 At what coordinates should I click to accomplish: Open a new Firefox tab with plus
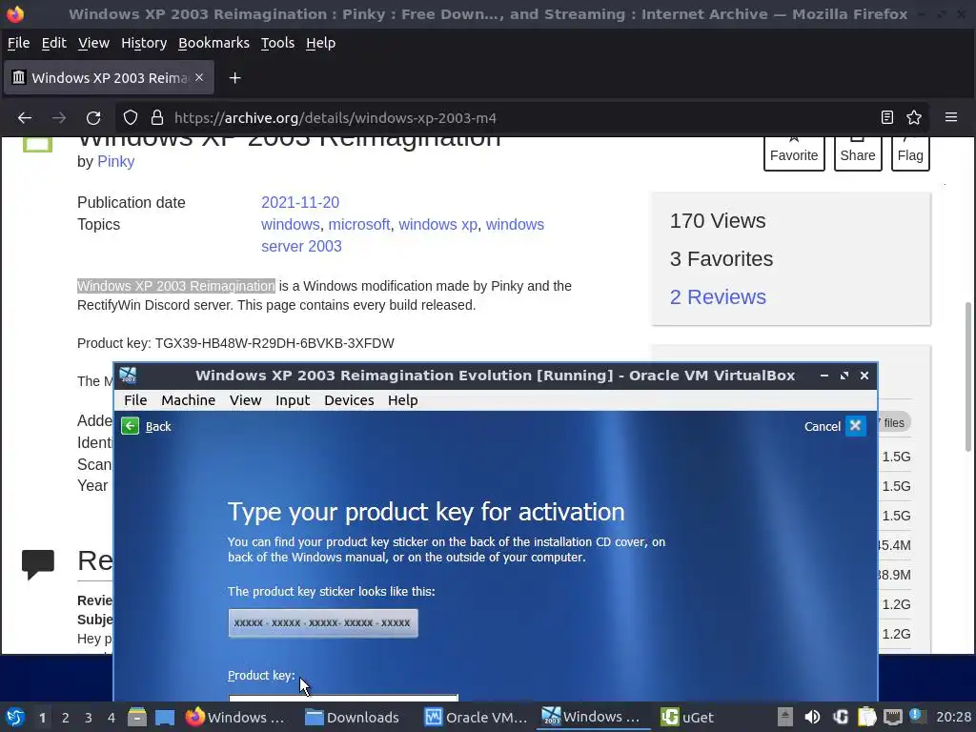[x=234, y=78]
